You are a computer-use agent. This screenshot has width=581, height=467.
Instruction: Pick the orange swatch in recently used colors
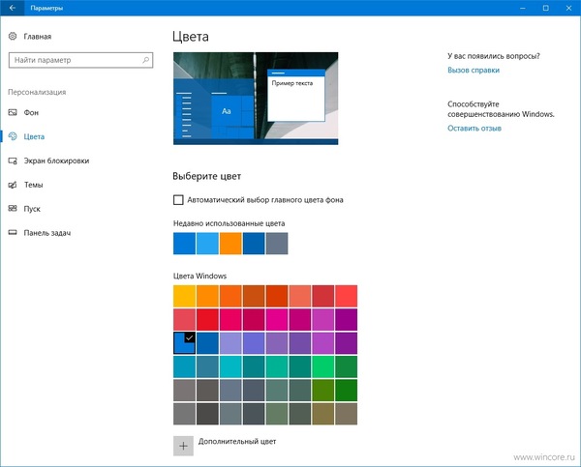click(x=230, y=244)
